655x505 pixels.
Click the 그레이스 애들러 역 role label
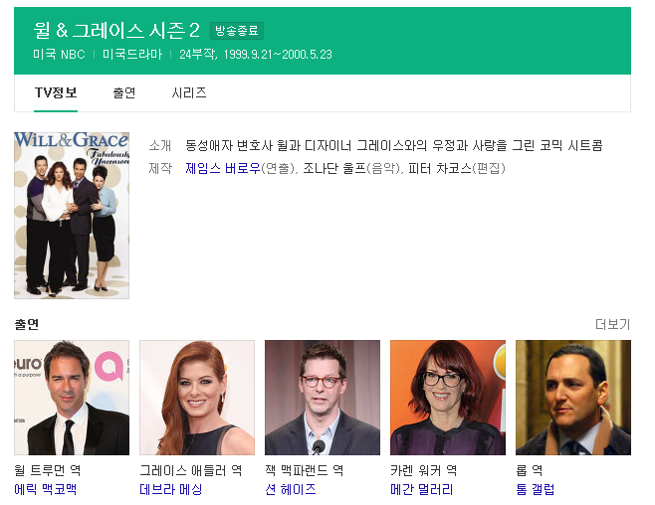tap(191, 470)
